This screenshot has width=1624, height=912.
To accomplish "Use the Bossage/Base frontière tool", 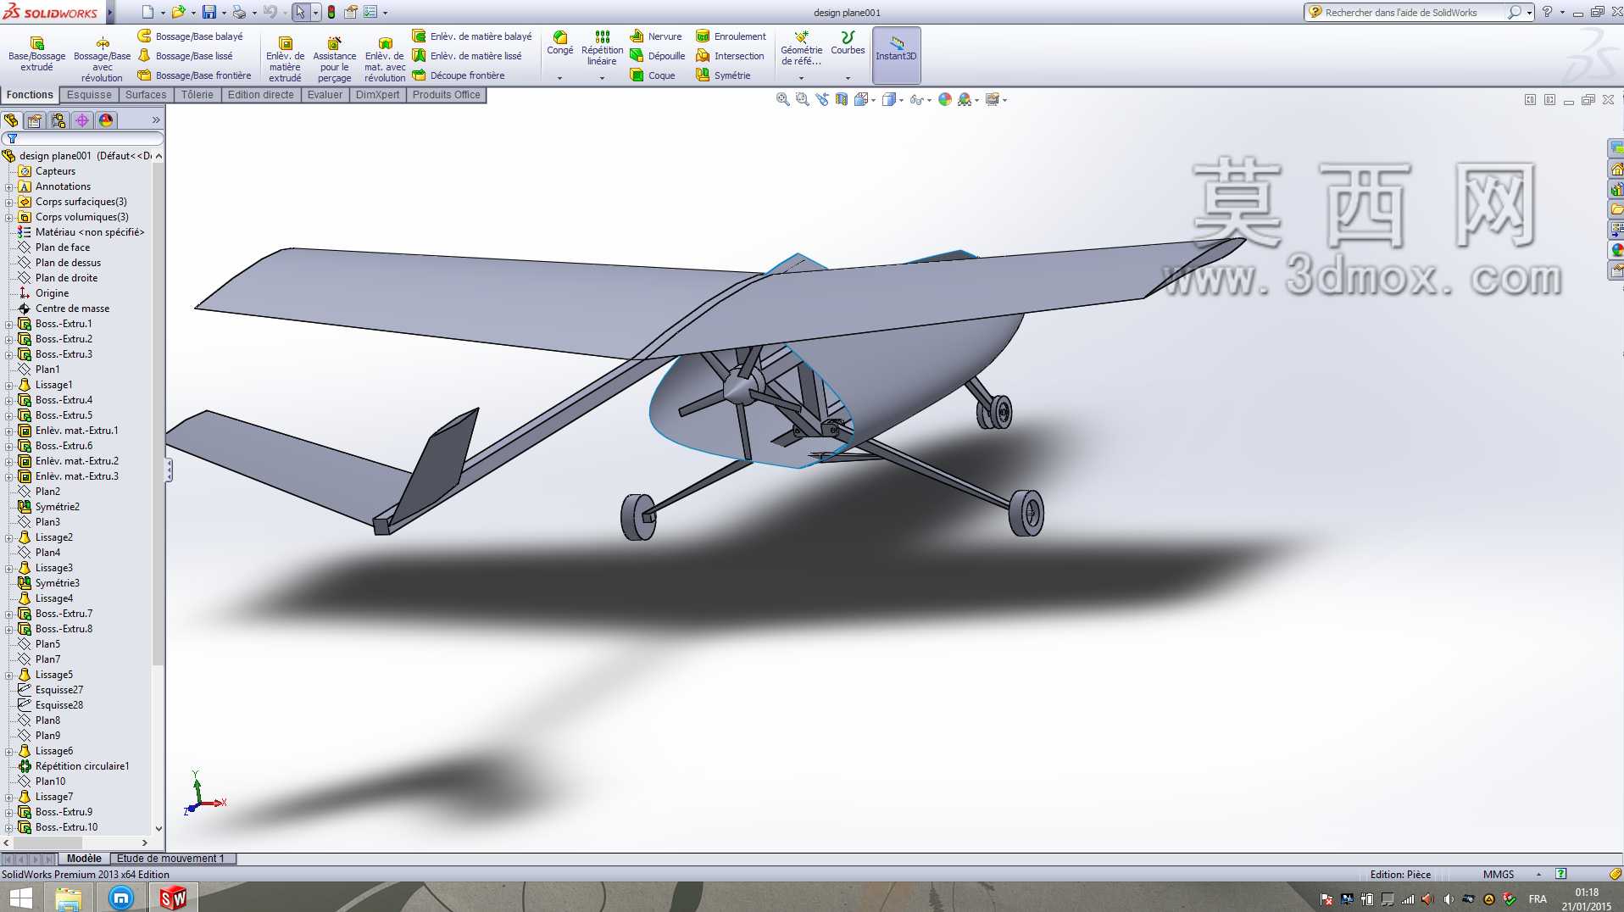I will coord(195,75).
